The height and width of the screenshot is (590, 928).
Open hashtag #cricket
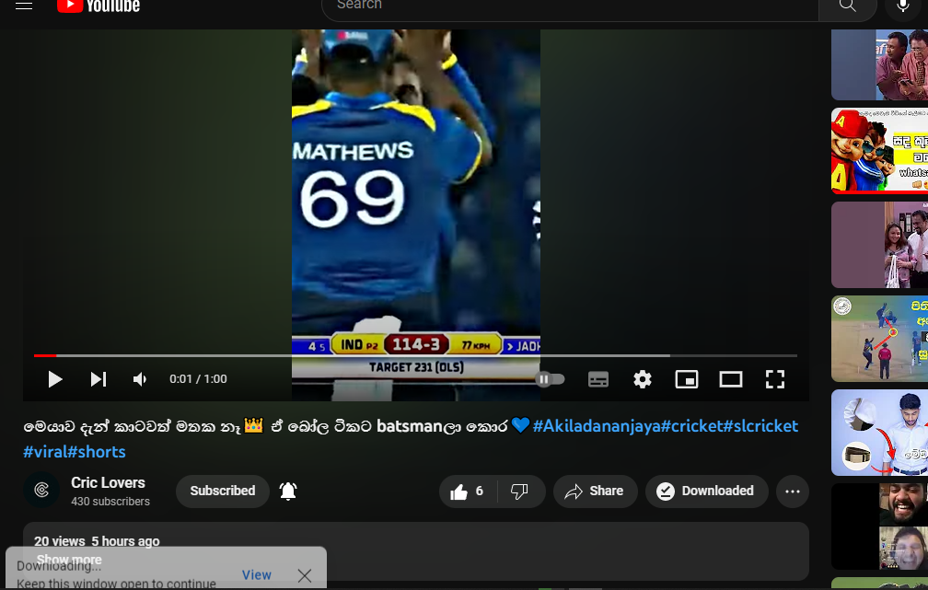click(x=691, y=426)
